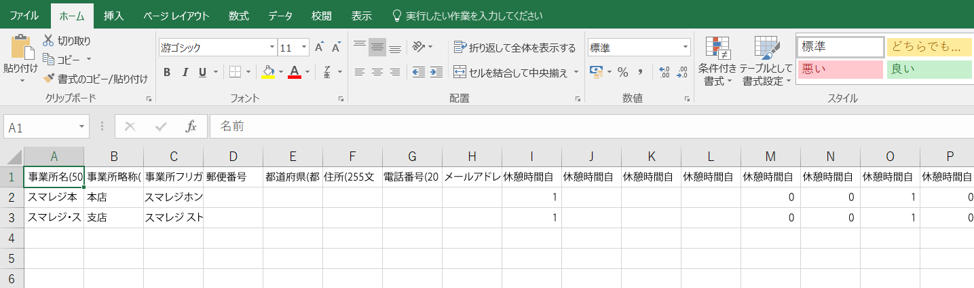Open font color dropdown arrow
The width and height of the screenshot is (974, 288).
click(307, 72)
